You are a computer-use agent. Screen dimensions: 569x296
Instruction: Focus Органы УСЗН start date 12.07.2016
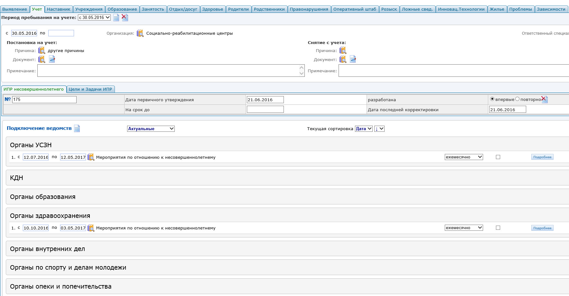pyautogui.click(x=36, y=157)
